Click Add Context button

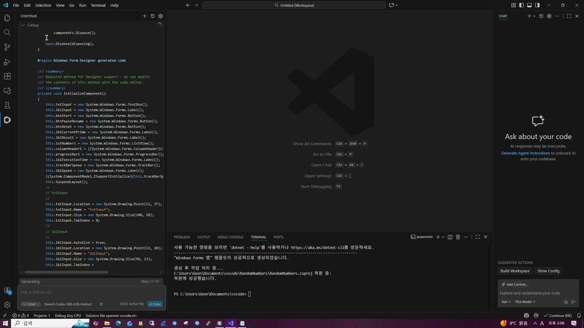click(x=515, y=284)
